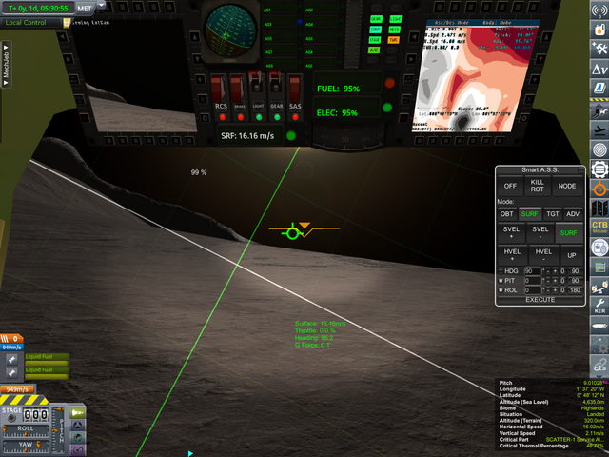The width and height of the screenshot is (609, 457).
Task: Open the fuel canister resources icon
Action: click(x=599, y=30)
